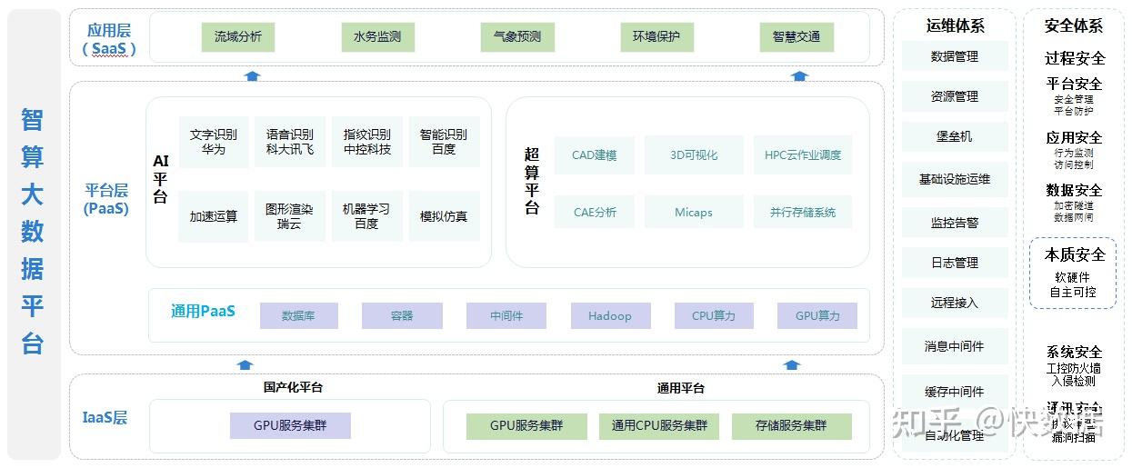
Task: Select the 中间件 block in 通用PaaS row
Action: (x=506, y=316)
